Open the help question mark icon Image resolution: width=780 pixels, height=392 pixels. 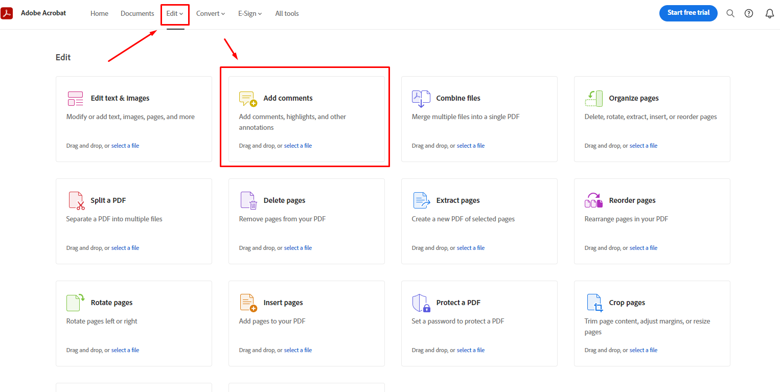pos(749,14)
